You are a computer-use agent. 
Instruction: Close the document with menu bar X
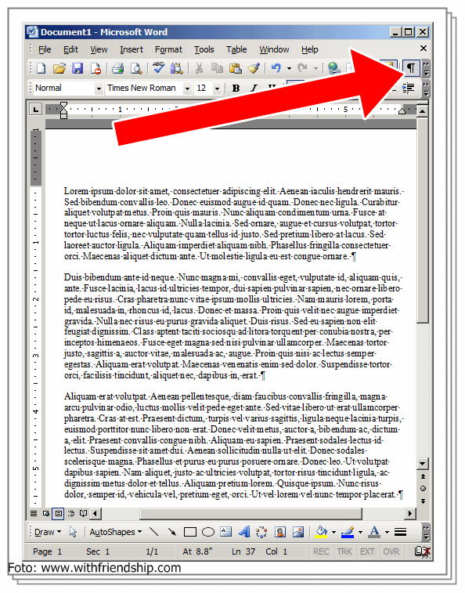pos(424,48)
